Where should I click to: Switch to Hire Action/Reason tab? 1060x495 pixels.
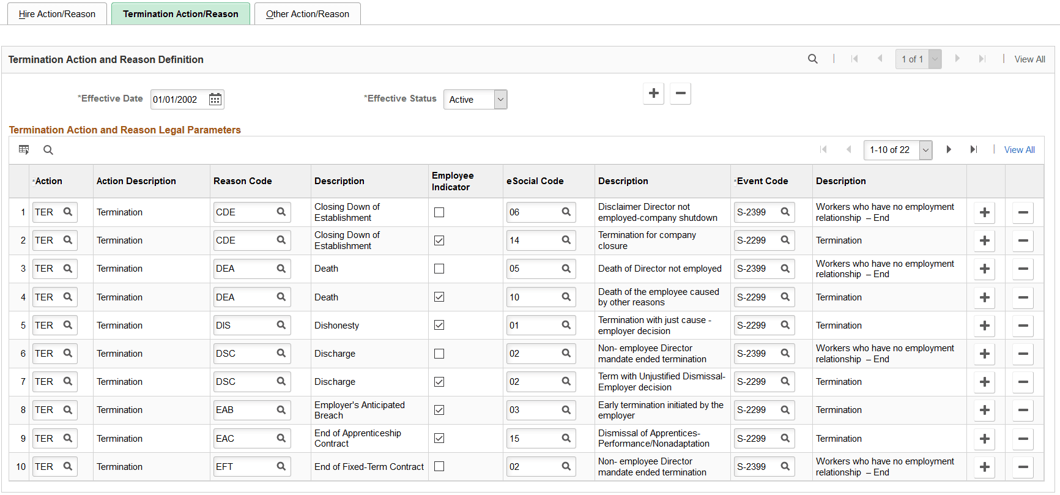57,13
